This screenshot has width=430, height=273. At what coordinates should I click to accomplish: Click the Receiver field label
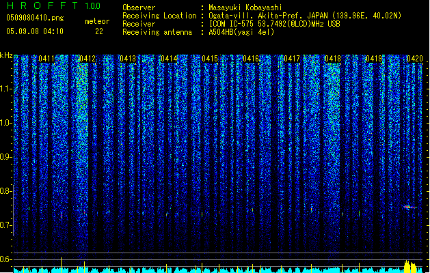(139, 24)
